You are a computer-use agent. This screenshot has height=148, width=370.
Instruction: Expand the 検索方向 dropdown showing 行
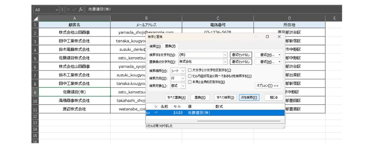tap(183, 78)
